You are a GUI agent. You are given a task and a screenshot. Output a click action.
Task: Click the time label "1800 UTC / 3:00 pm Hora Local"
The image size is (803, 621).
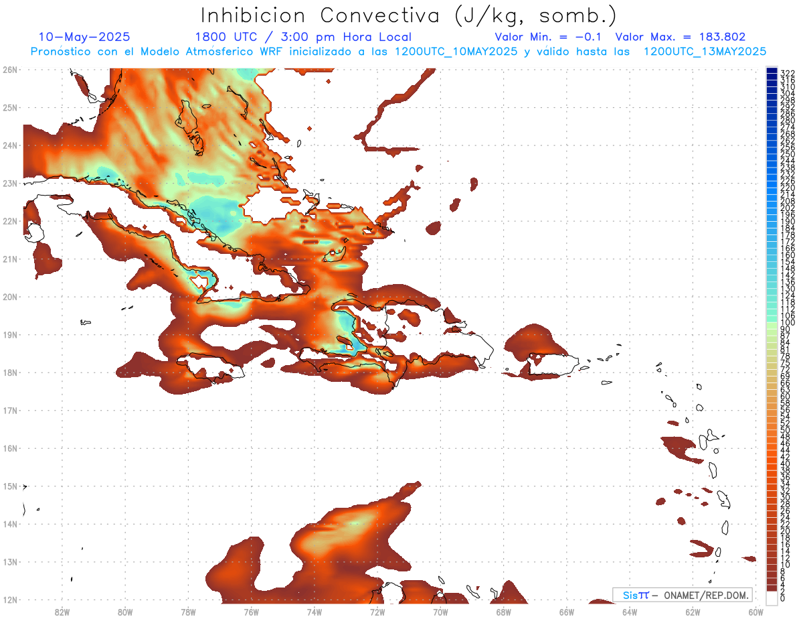coord(303,37)
